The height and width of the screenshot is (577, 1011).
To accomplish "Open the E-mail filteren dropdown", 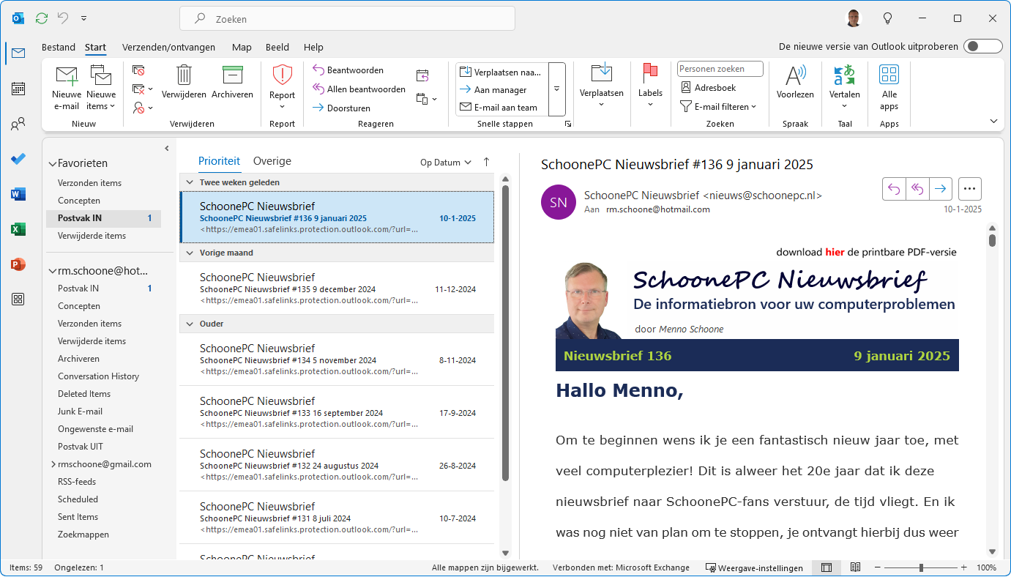I will click(x=718, y=107).
